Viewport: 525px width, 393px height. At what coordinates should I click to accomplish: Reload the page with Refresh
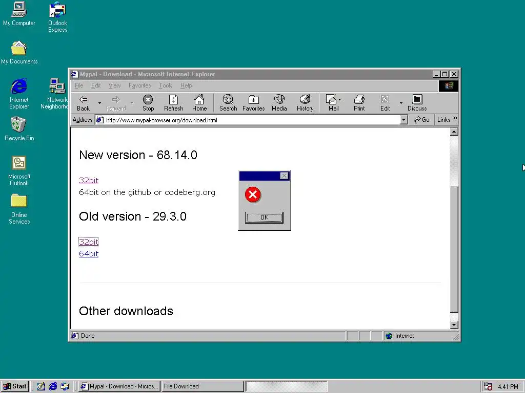(173, 103)
